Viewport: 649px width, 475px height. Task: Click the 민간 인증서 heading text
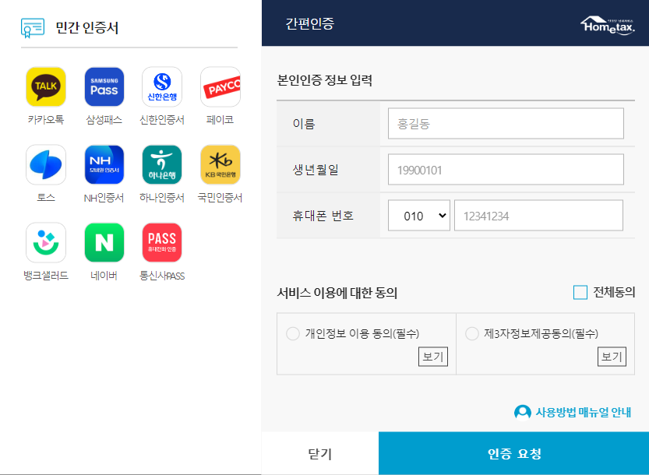pyautogui.click(x=87, y=28)
